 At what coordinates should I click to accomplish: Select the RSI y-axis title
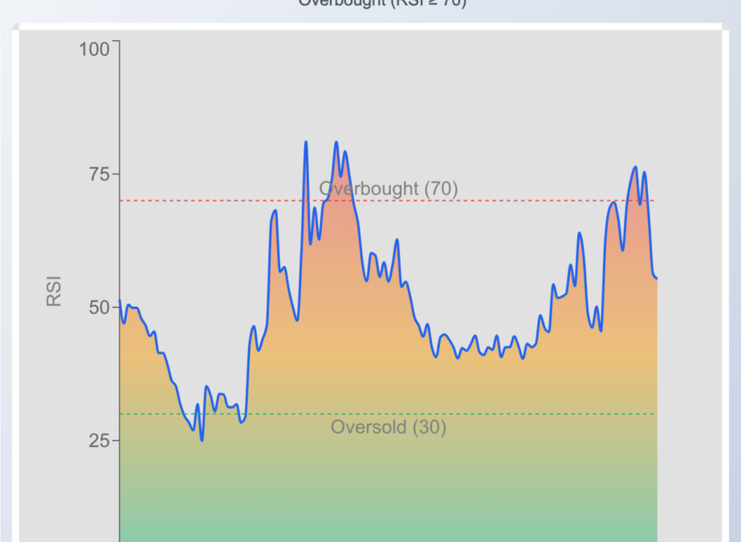(54, 291)
